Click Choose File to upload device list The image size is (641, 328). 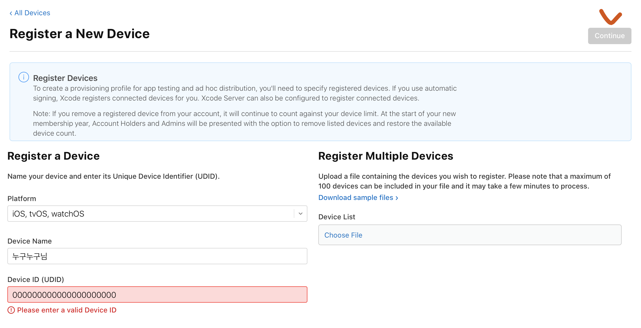343,235
